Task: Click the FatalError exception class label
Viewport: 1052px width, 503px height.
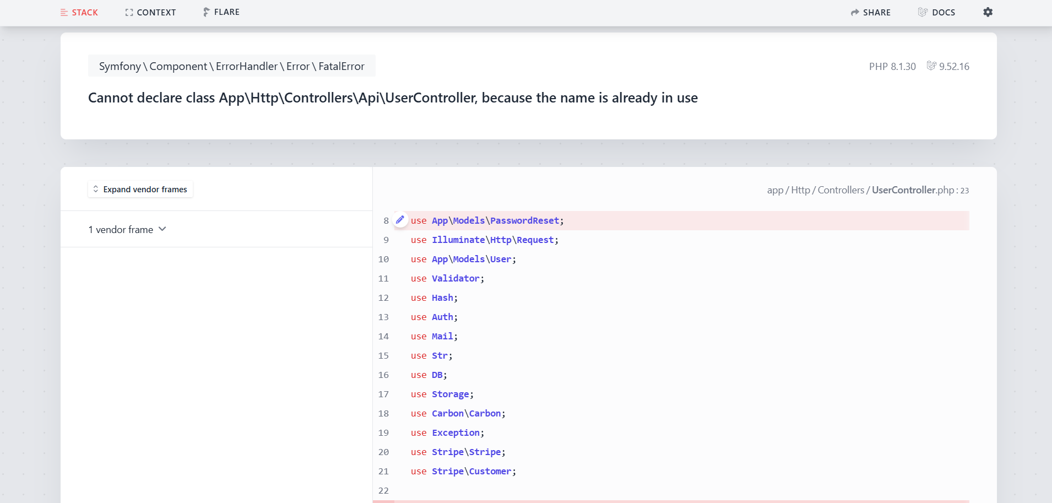Action: click(x=232, y=66)
